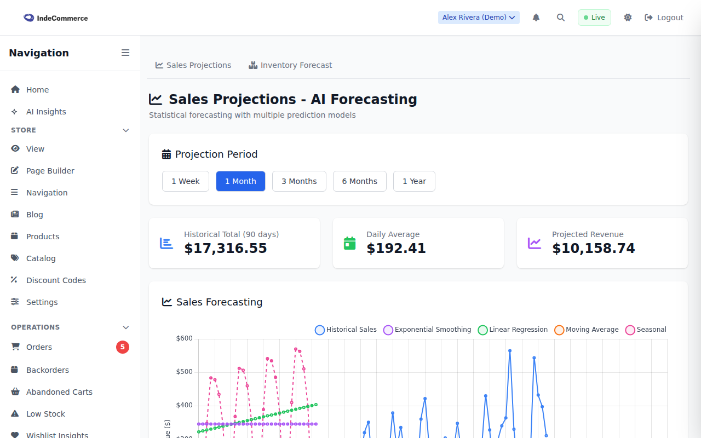Select the 1 Week projection period

pos(186,181)
